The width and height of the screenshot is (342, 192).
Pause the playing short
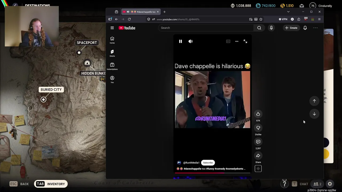tap(180, 41)
